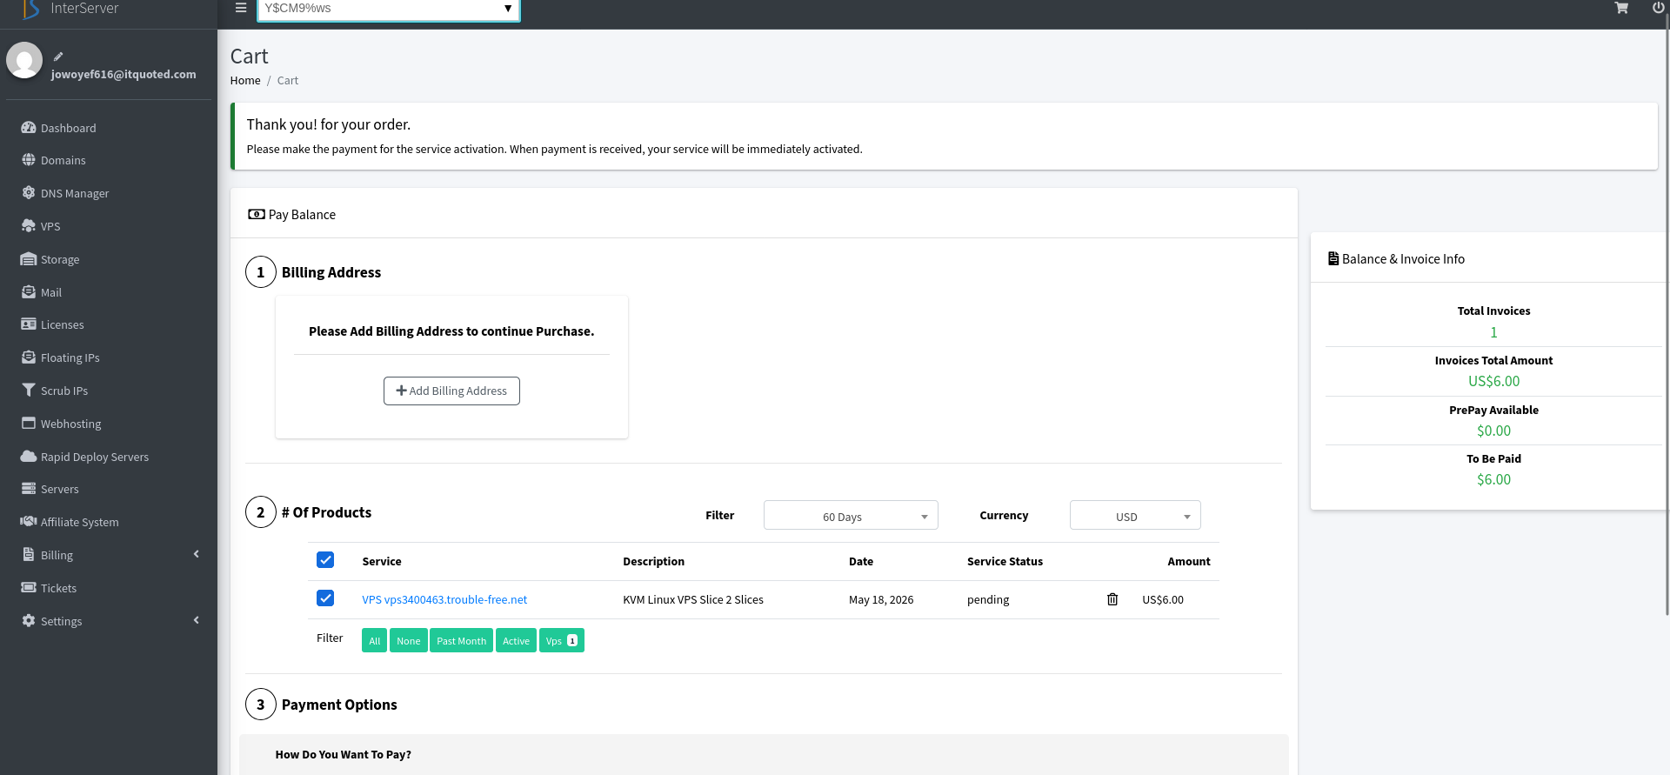Click the Rapid Deploy Servers cloud icon
The width and height of the screenshot is (1670, 775).
pos(29,457)
